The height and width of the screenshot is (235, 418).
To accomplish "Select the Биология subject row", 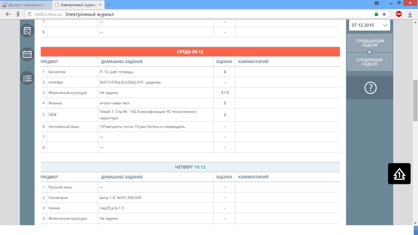I will point(190,72).
